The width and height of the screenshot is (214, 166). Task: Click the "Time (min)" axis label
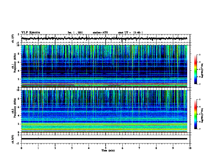coord(108,151)
